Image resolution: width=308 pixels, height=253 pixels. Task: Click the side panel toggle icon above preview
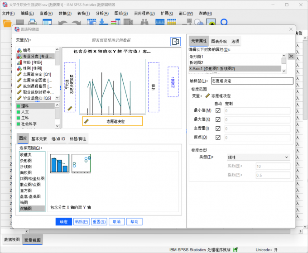pyautogui.click(x=175, y=42)
